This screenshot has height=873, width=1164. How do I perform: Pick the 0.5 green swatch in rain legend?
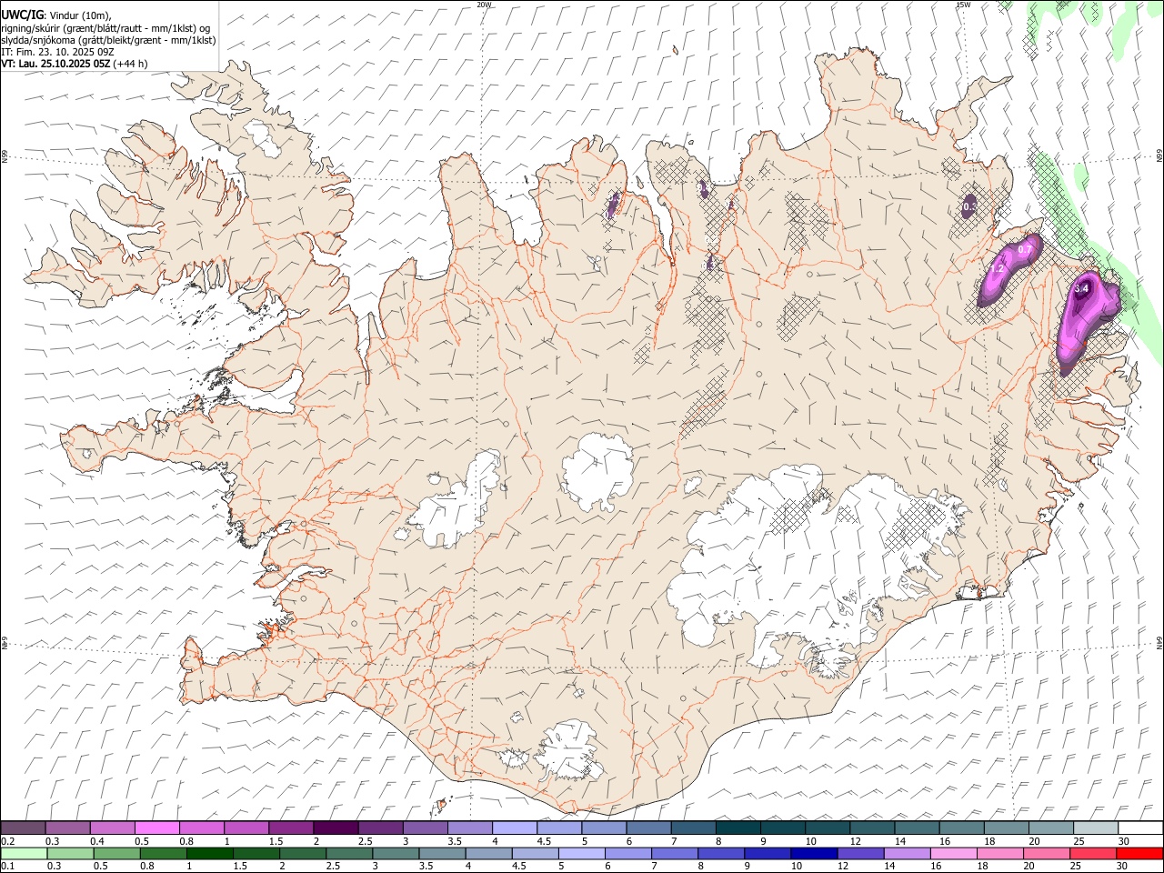pyautogui.click(x=116, y=853)
